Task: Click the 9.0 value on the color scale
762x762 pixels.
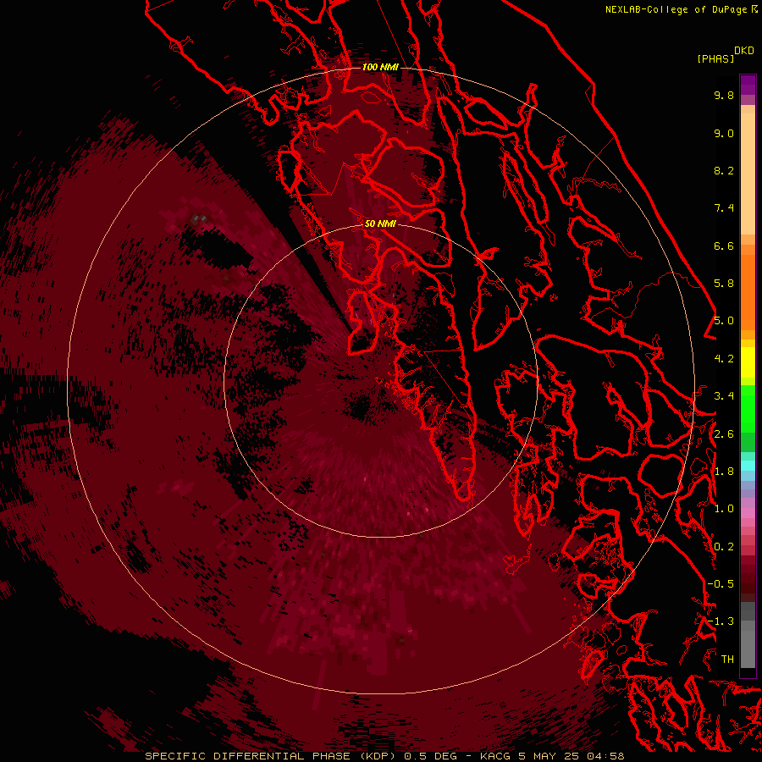Action: [x=724, y=133]
